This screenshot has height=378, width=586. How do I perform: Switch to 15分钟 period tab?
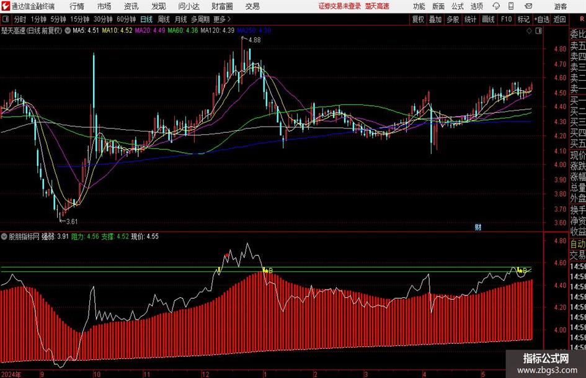pyautogui.click(x=79, y=19)
